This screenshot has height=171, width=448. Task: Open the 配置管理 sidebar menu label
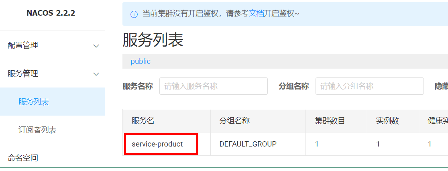point(23,45)
